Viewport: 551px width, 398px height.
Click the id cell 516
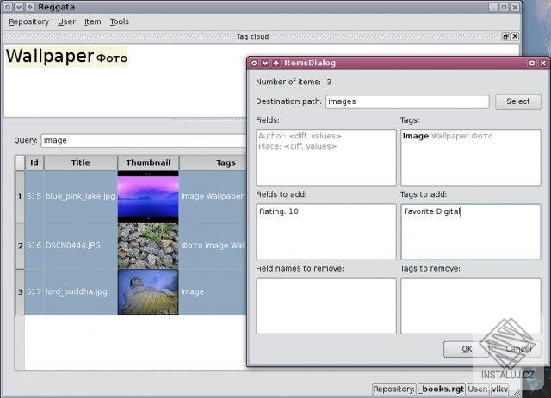click(x=34, y=246)
